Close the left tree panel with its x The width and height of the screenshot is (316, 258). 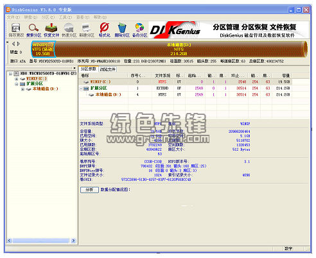75,68
